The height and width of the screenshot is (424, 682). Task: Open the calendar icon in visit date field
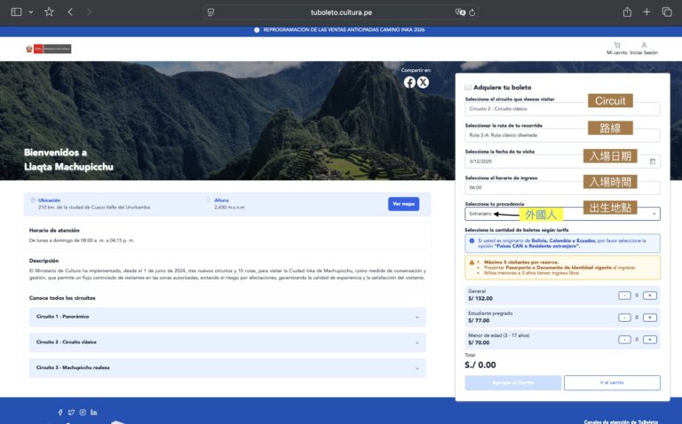tap(653, 161)
